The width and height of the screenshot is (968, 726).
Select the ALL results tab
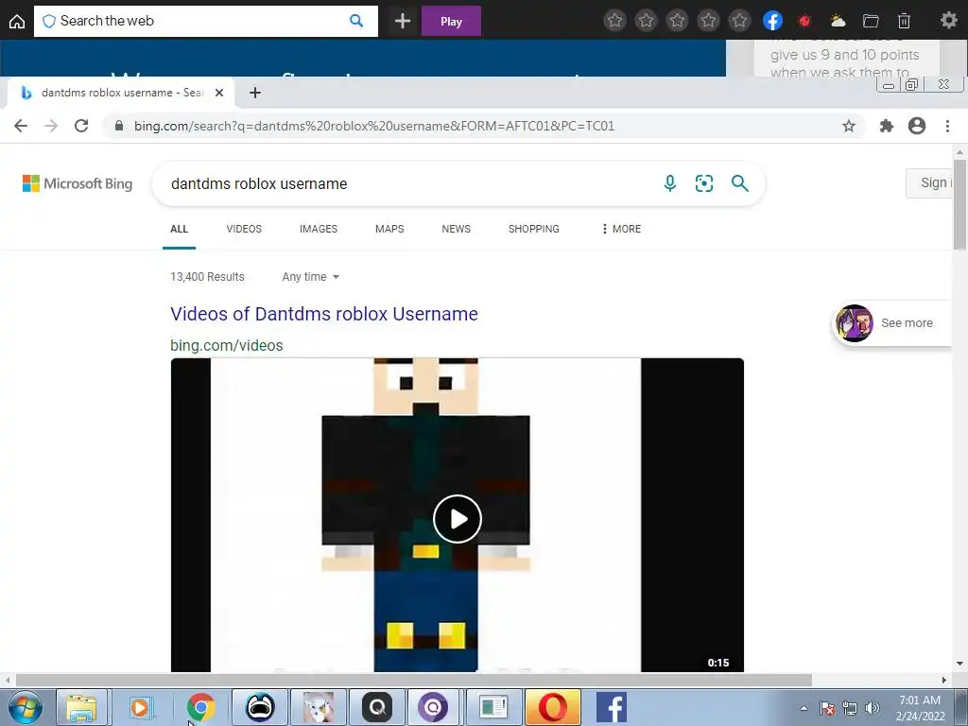click(179, 229)
